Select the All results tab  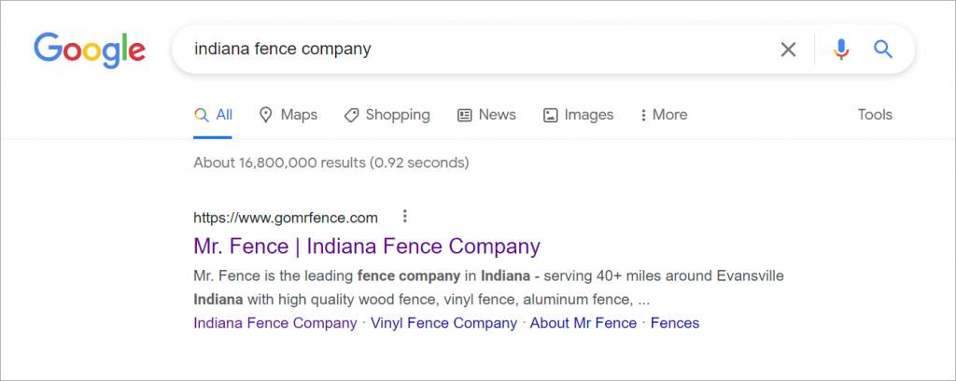[213, 115]
